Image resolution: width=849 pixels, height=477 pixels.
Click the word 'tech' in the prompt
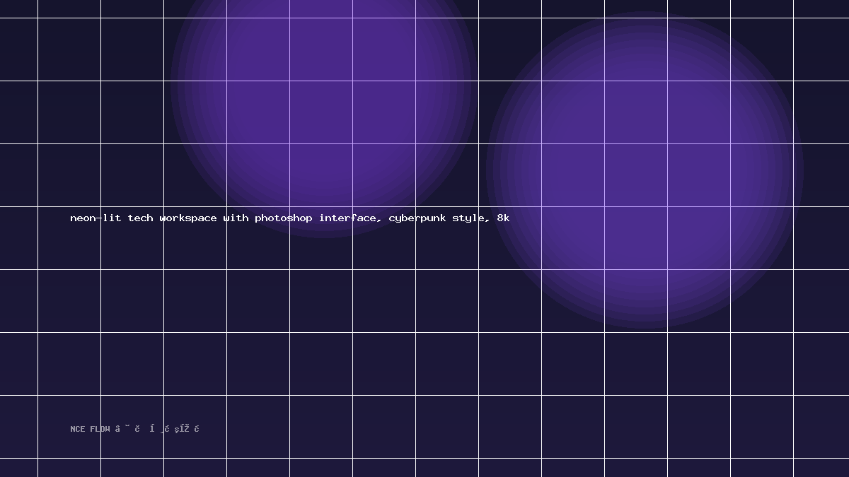(x=140, y=218)
